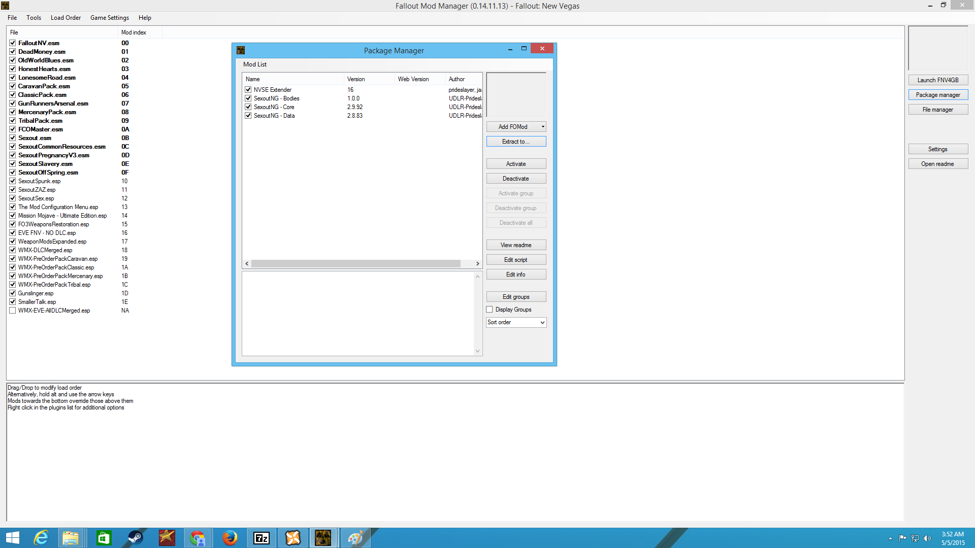Open volume control in system tray

coord(927,538)
